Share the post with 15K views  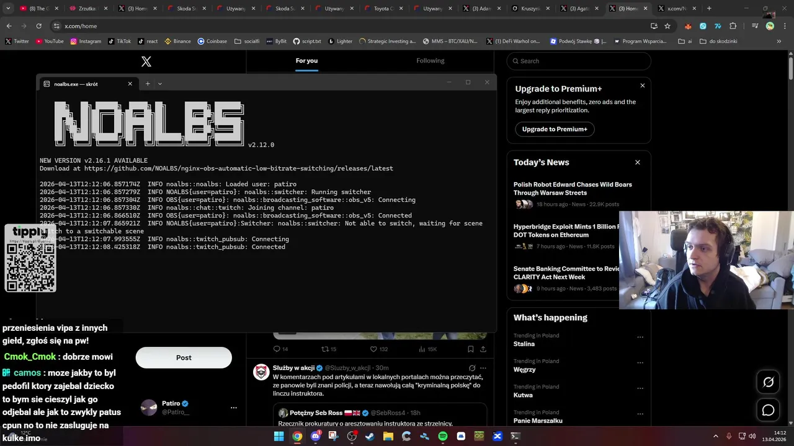[483, 349]
